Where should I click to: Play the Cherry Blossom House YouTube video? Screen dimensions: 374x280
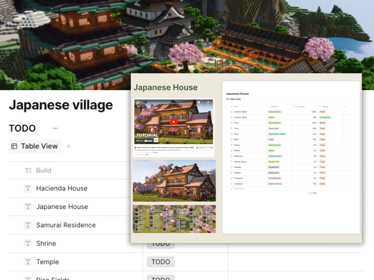click(x=174, y=122)
